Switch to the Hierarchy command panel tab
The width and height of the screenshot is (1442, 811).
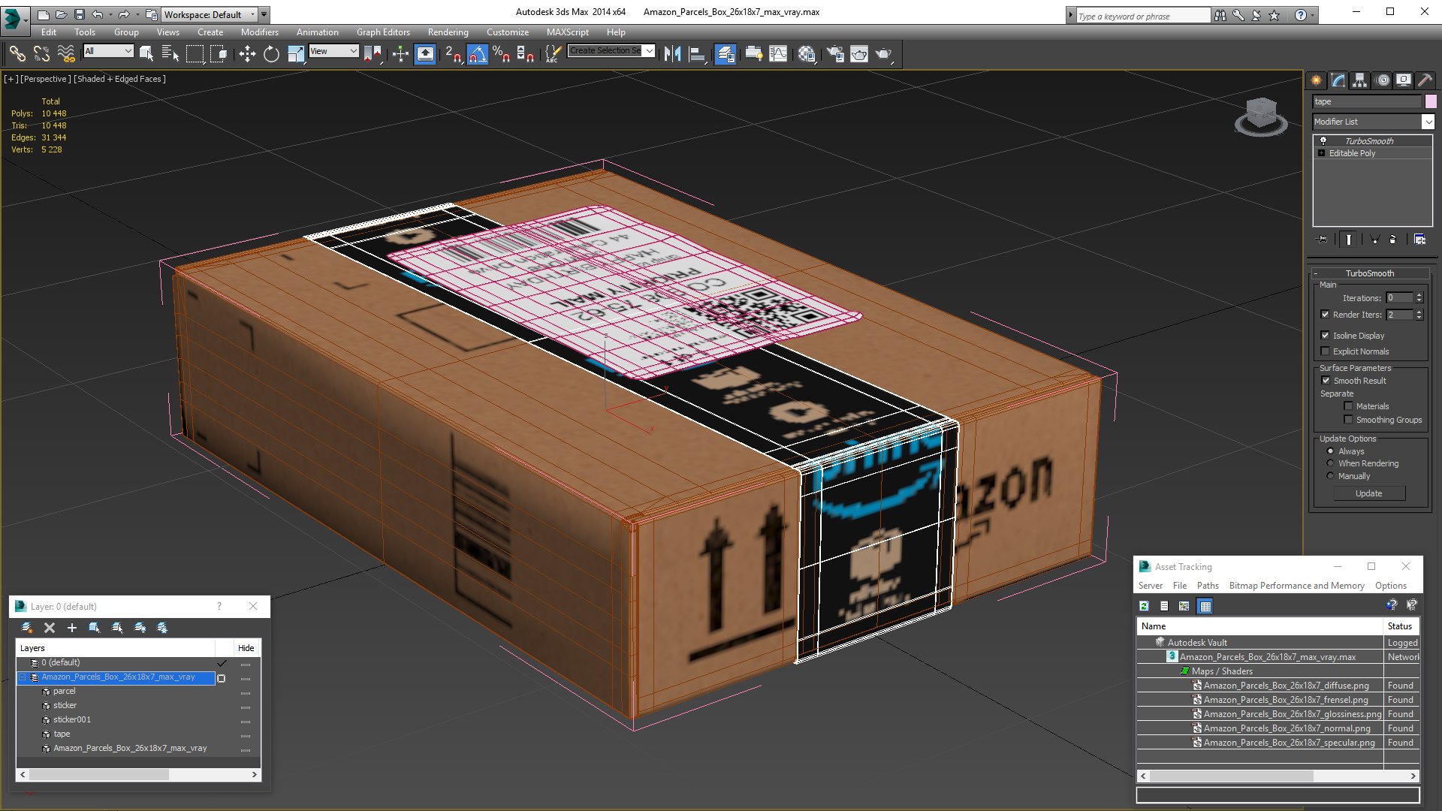(x=1360, y=80)
